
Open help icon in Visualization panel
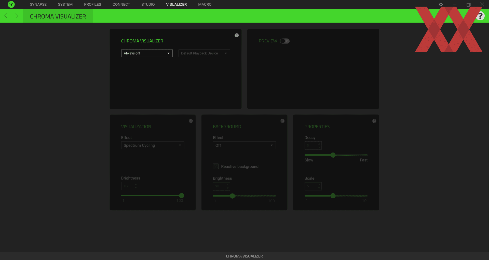pos(191,121)
